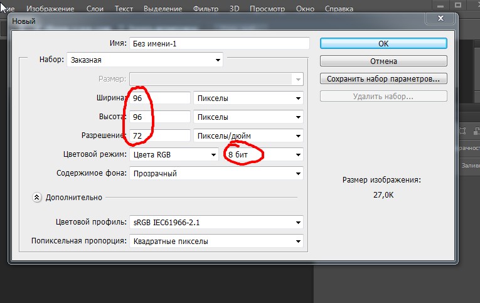
Task: Open the Набор preset dropdown
Action: tap(144, 60)
